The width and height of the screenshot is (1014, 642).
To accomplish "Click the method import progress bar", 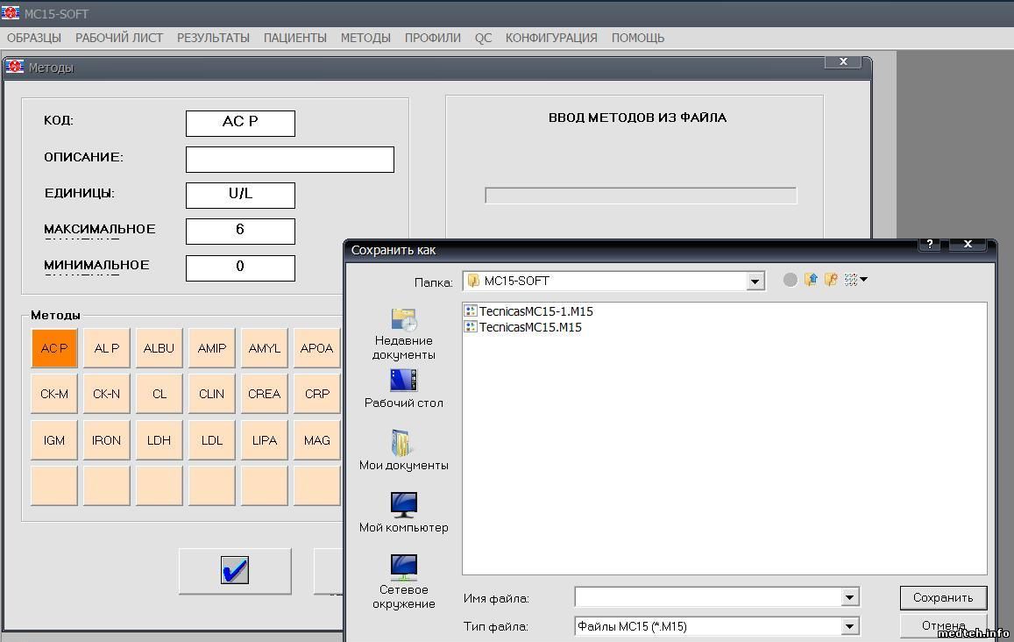I will (x=641, y=196).
